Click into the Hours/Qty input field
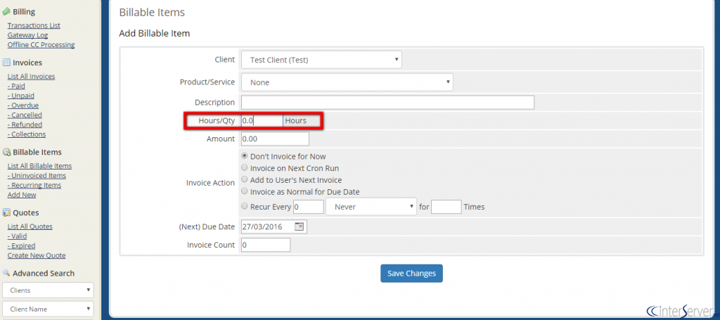The height and width of the screenshot is (320, 720). [x=262, y=121]
